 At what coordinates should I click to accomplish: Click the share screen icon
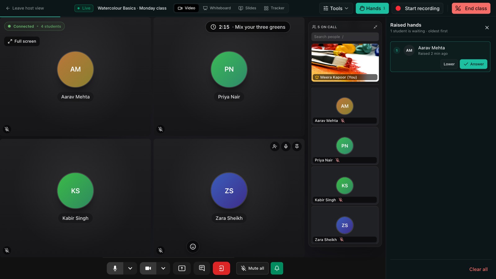(x=182, y=268)
